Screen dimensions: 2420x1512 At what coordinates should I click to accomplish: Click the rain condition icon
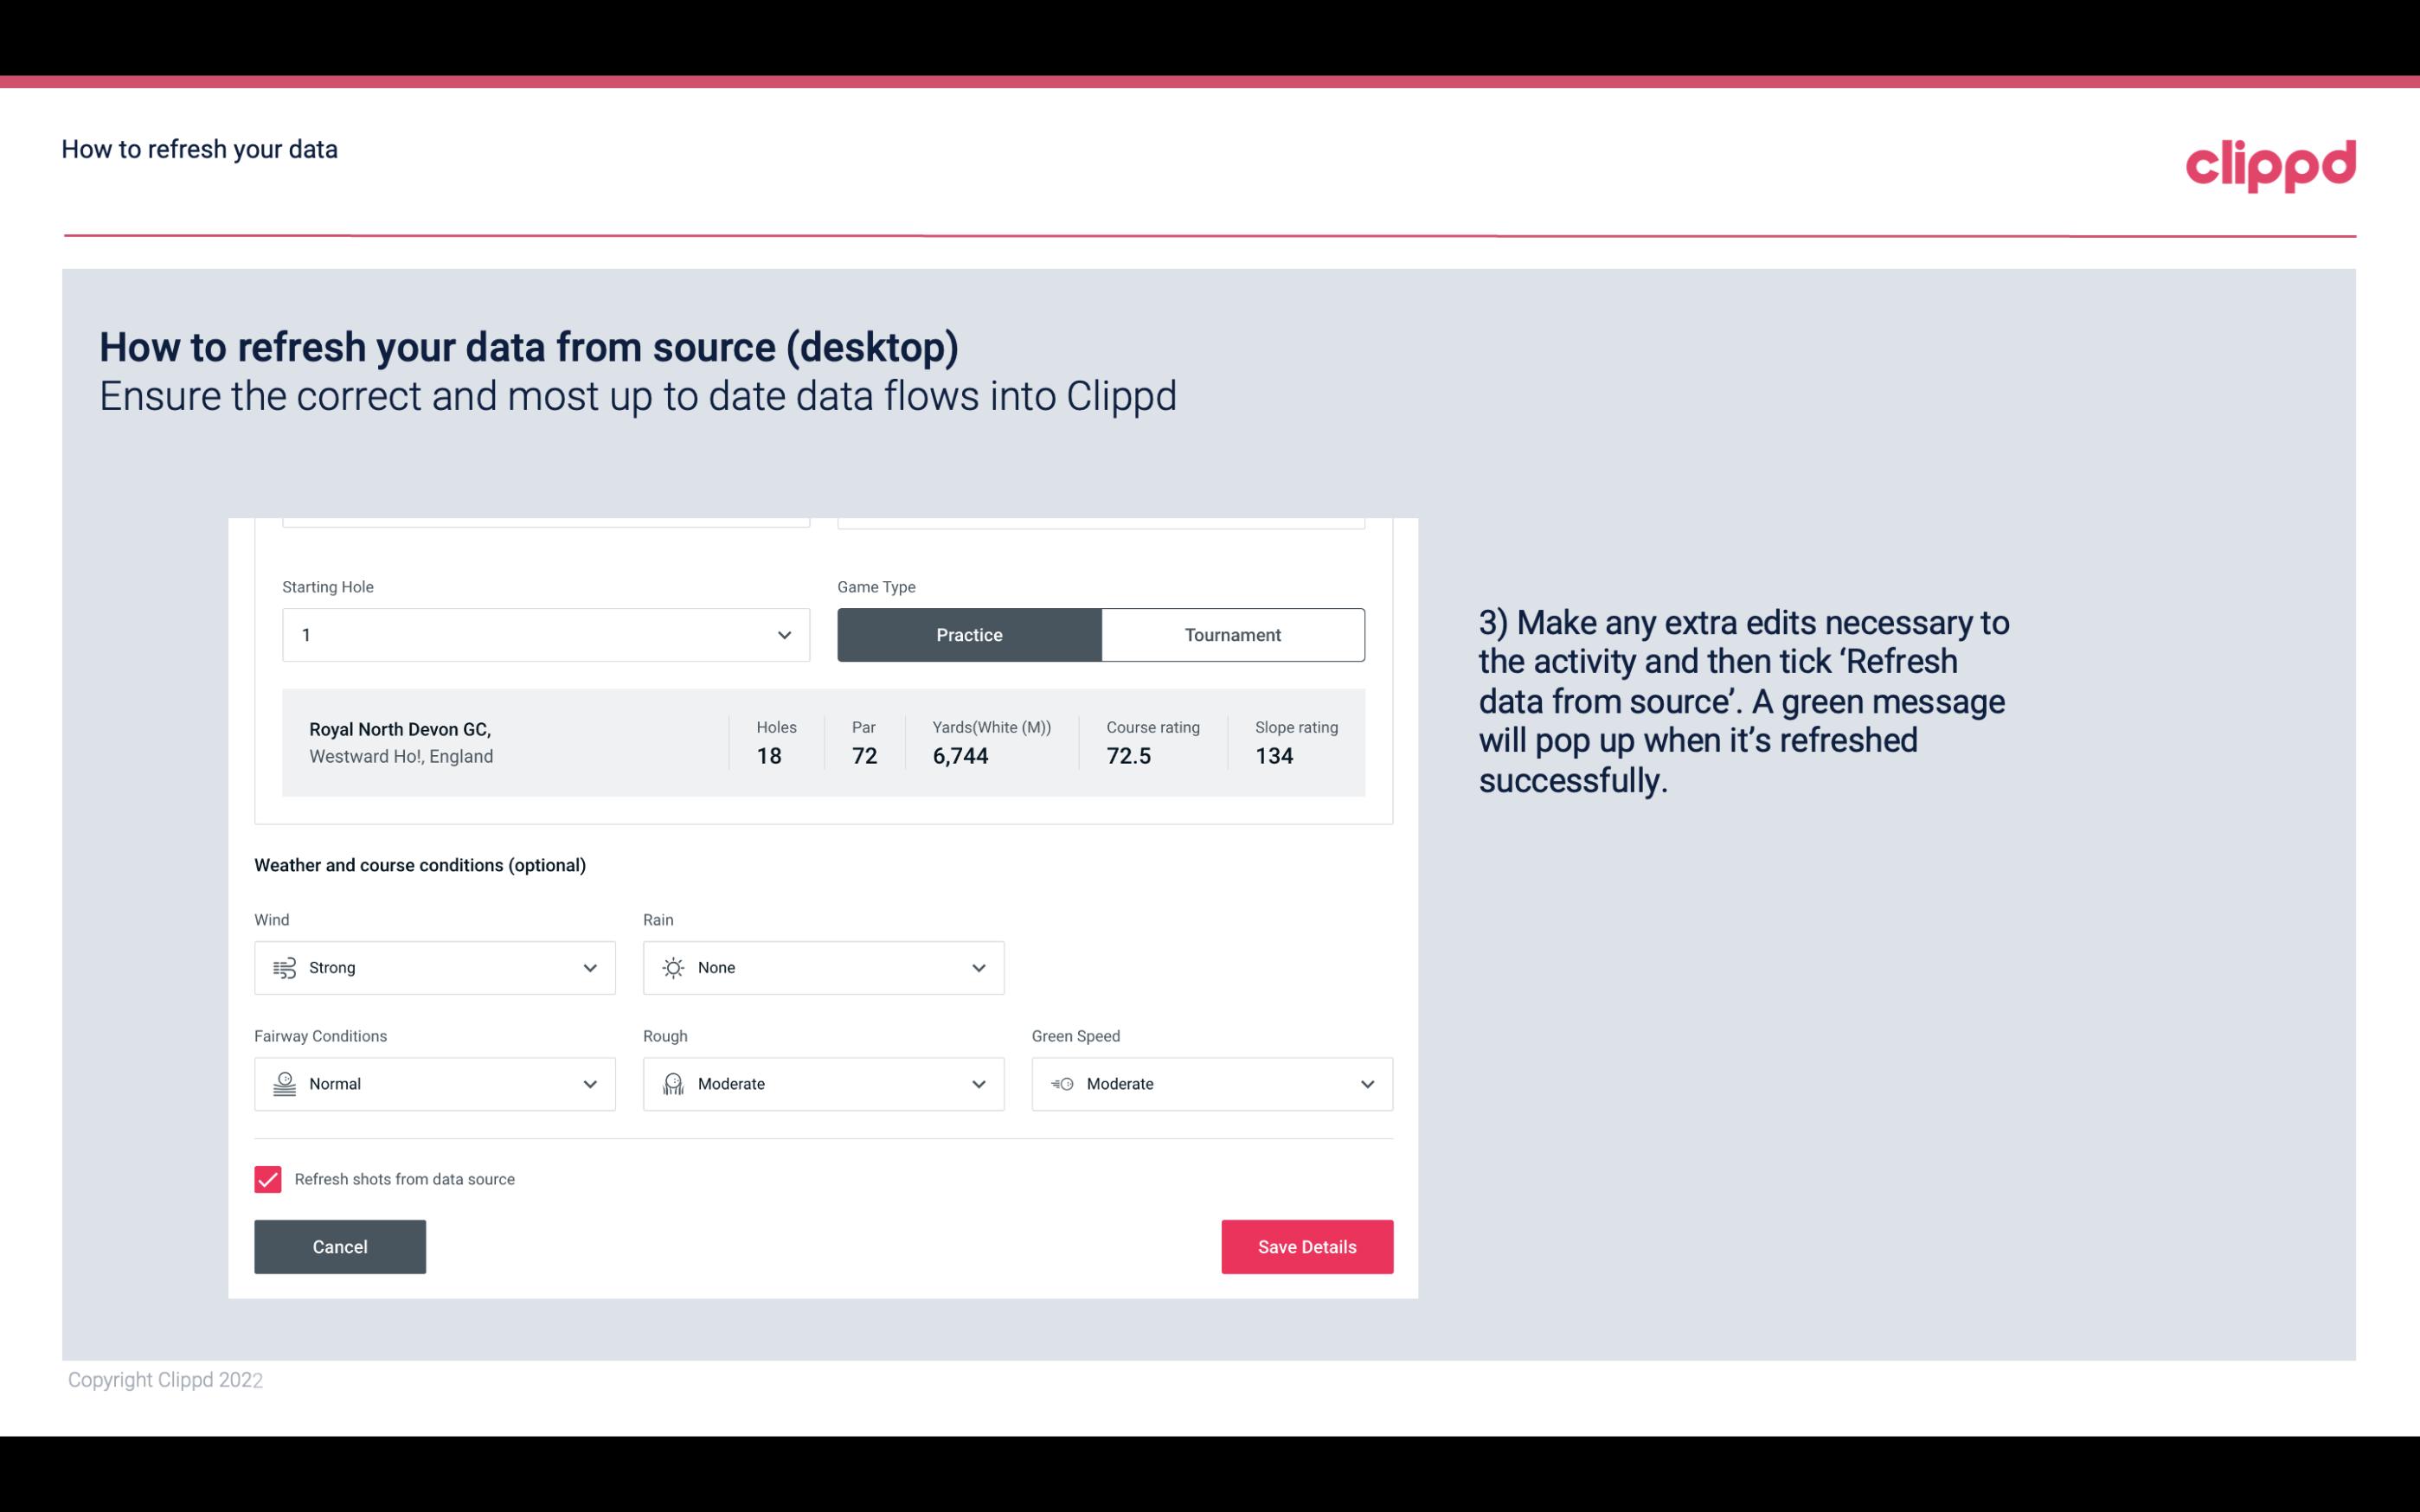tap(672, 967)
